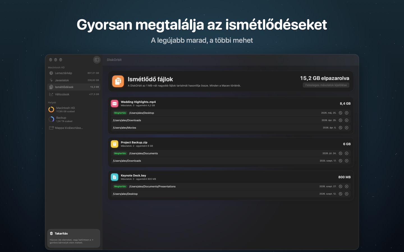
Task: Reveal /Users/alex/Documents zip copy with magnifier
Action: [x=340, y=153]
